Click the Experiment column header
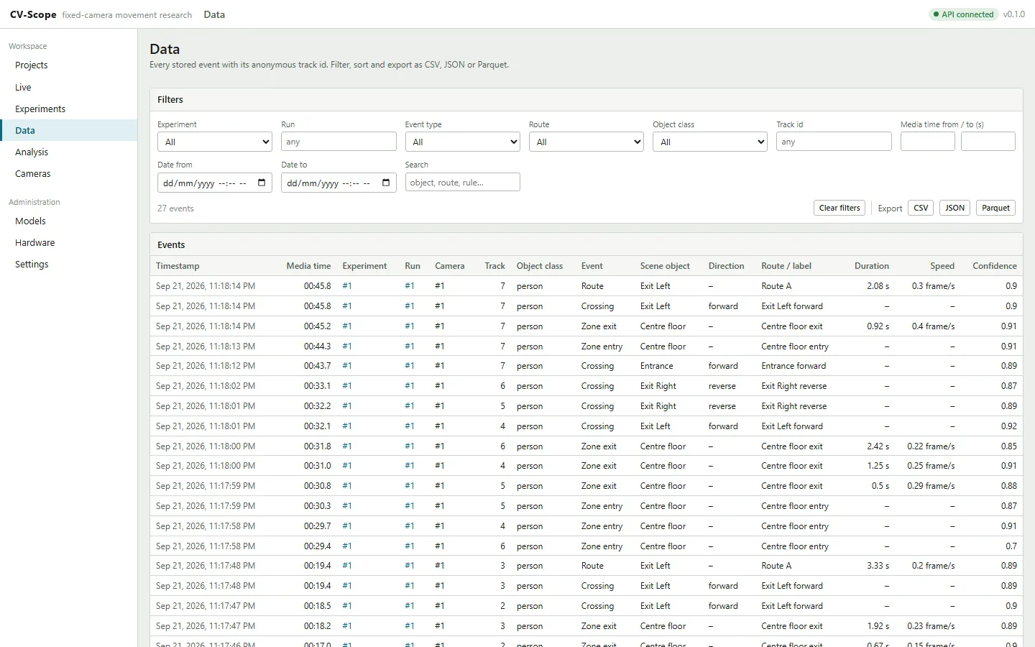This screenshot has width=1035, height=647. click(364, 266)
